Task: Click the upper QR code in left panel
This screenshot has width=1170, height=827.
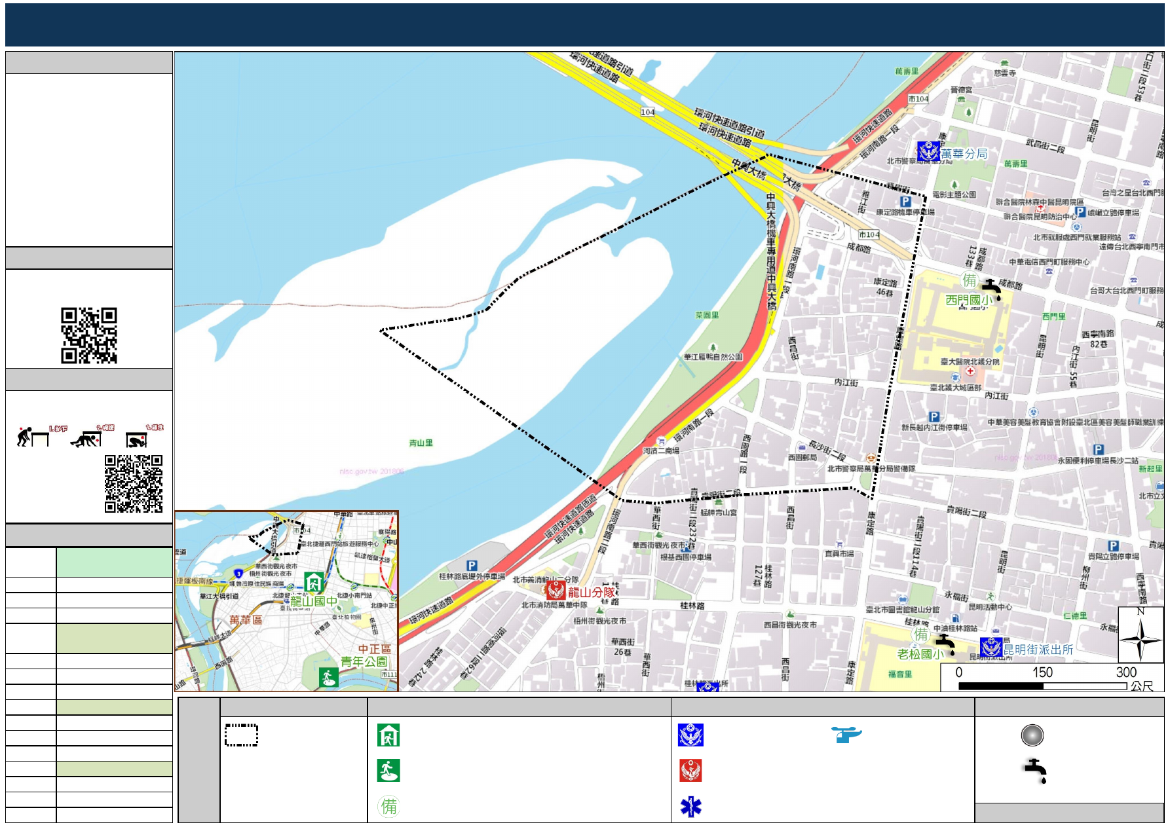Action: pos(89,335)
